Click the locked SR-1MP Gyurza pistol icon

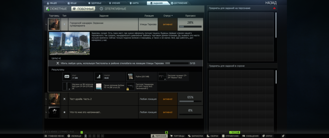tap(130, 86)
